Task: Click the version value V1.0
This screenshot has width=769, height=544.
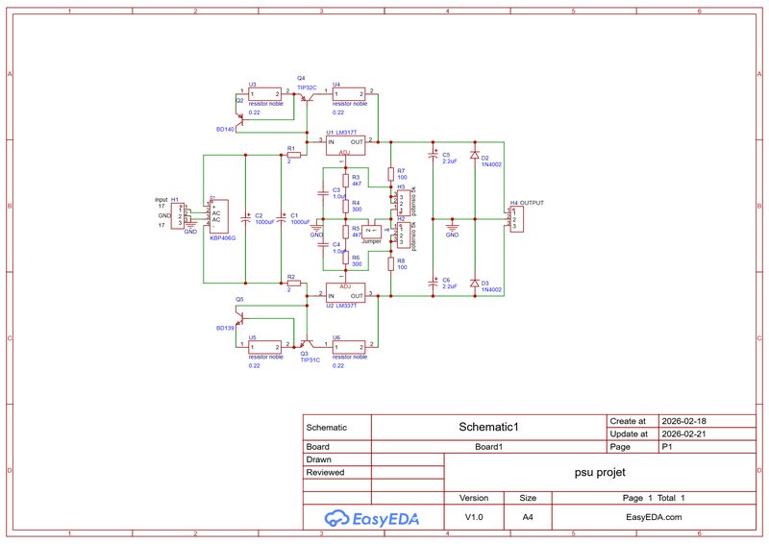Action: tap(474, 517)
